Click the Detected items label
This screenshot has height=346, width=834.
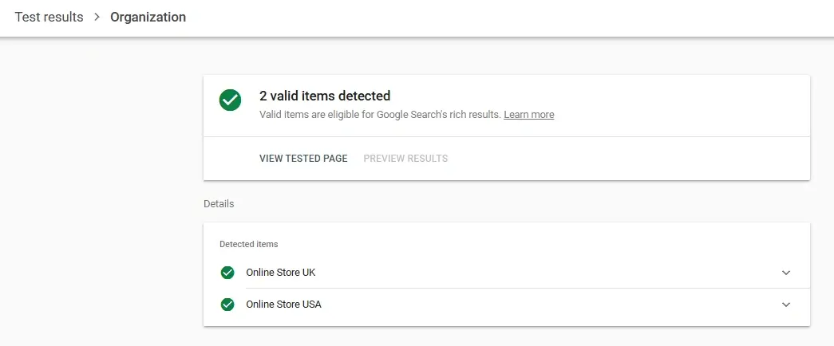coord(248,244)
